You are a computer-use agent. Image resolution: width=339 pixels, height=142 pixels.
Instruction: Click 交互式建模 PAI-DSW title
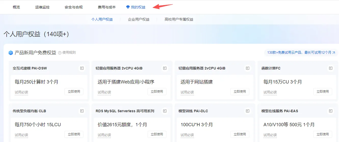pyautogui.click(x=30, y=68)
